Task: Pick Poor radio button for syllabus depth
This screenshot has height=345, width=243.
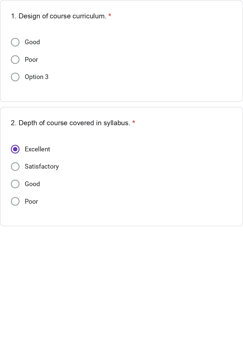Action: pyautogui.click(x=15, y=201)
